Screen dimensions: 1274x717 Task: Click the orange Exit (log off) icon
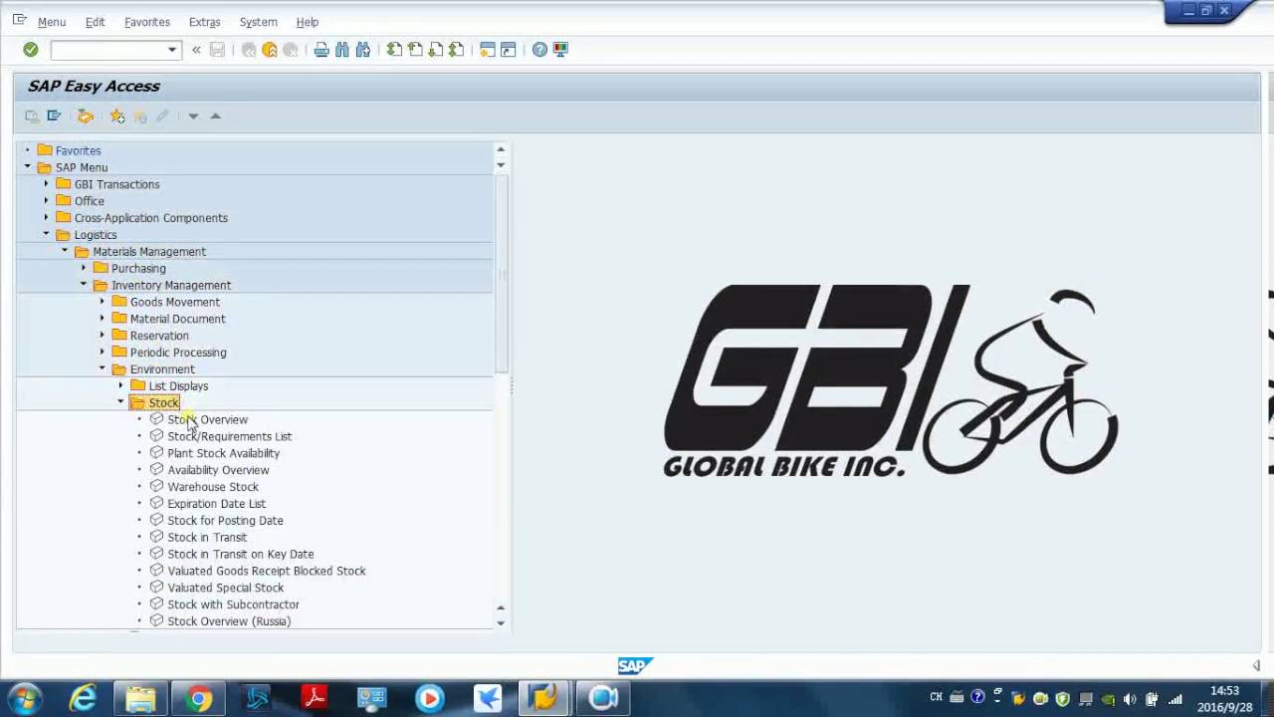pos(269,49)
